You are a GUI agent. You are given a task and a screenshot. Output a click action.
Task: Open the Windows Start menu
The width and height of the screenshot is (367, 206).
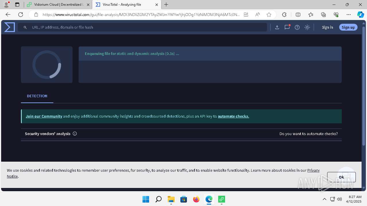pyautogui.click(x=146, y=199)
